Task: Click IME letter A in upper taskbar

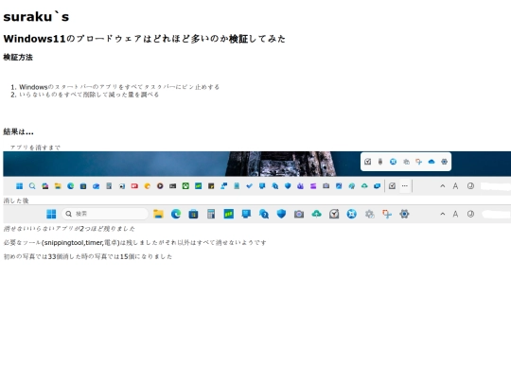Action: [455, 186]
